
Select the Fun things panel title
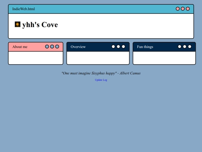(x=145, y=47)
